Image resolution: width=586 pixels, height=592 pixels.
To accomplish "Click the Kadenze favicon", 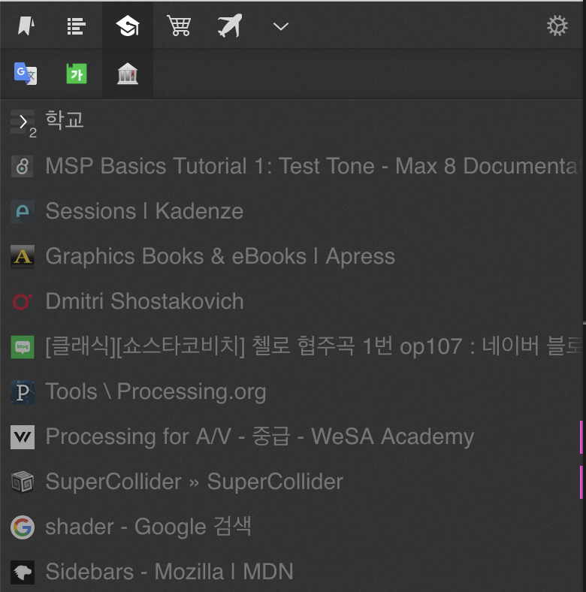I will click(23, 211).
